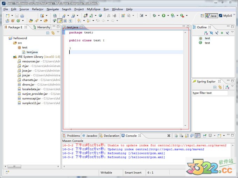Viewport: 238px width, 178px height.
Task: Collapse All in Package Explorer
Action: [x=48, y=33]
